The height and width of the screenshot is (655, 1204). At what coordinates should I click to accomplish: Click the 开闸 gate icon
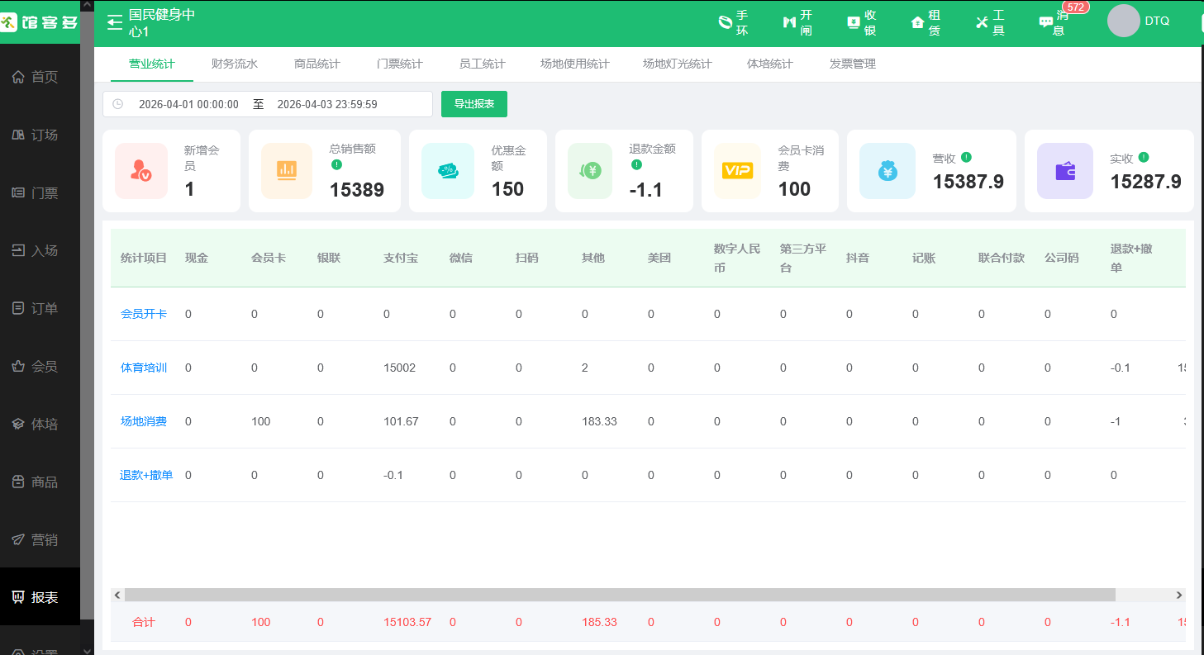click(797, 22)
